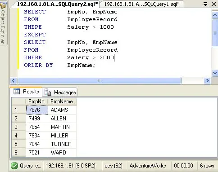Select the TURNER cell
Image resolution: width=218 pixels, height=172 pixels.
62,144
